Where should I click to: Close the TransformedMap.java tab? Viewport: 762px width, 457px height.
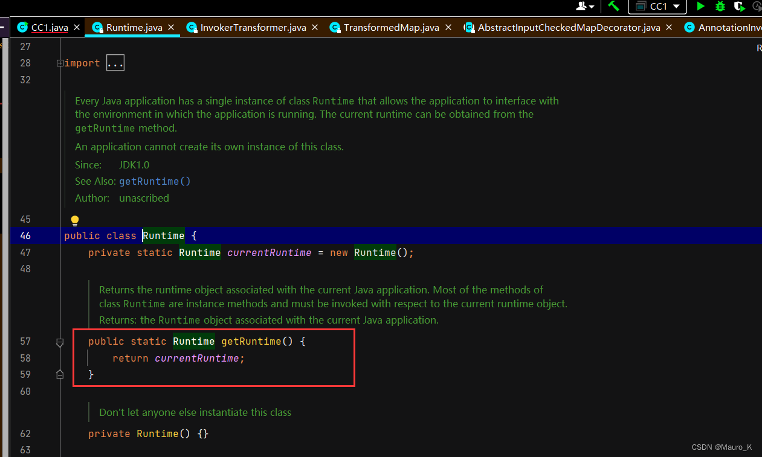448,27
